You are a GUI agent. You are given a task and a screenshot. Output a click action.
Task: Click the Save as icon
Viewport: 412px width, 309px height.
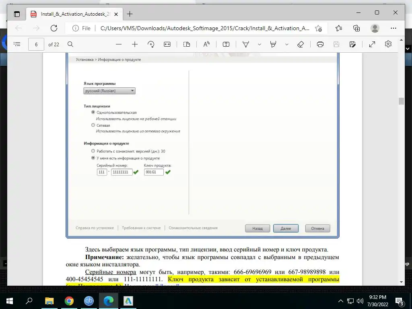tap(352, 44)
